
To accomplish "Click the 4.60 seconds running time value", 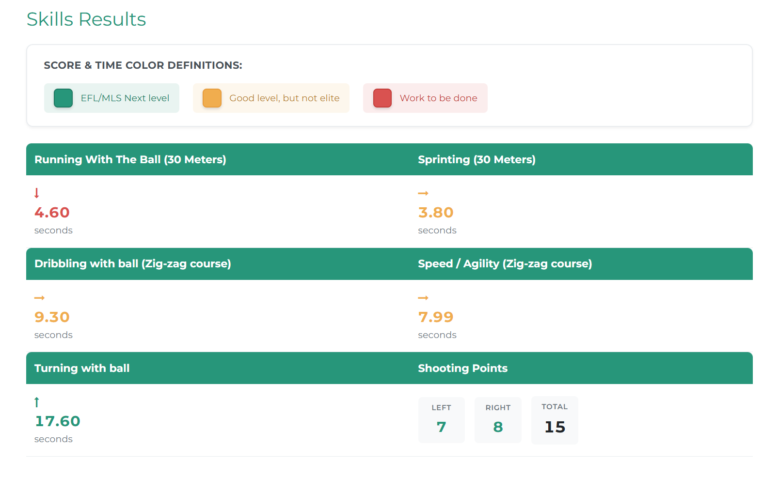I will click(x=52, y=213).
